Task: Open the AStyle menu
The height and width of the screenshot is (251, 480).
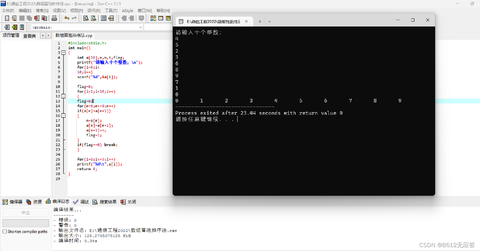Action: tap(128, 11)
